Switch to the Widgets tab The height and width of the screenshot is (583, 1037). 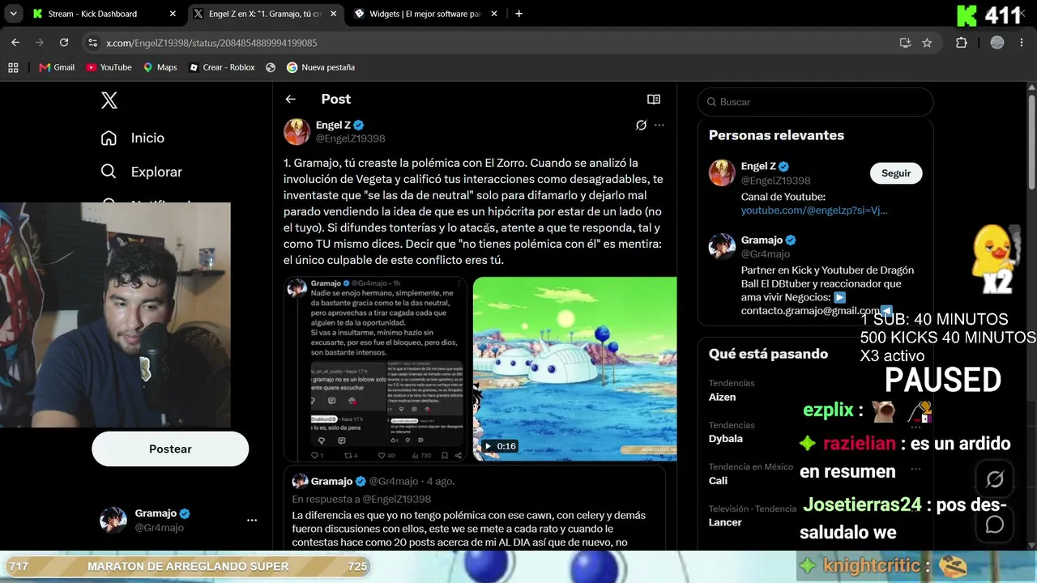[425, 14]
